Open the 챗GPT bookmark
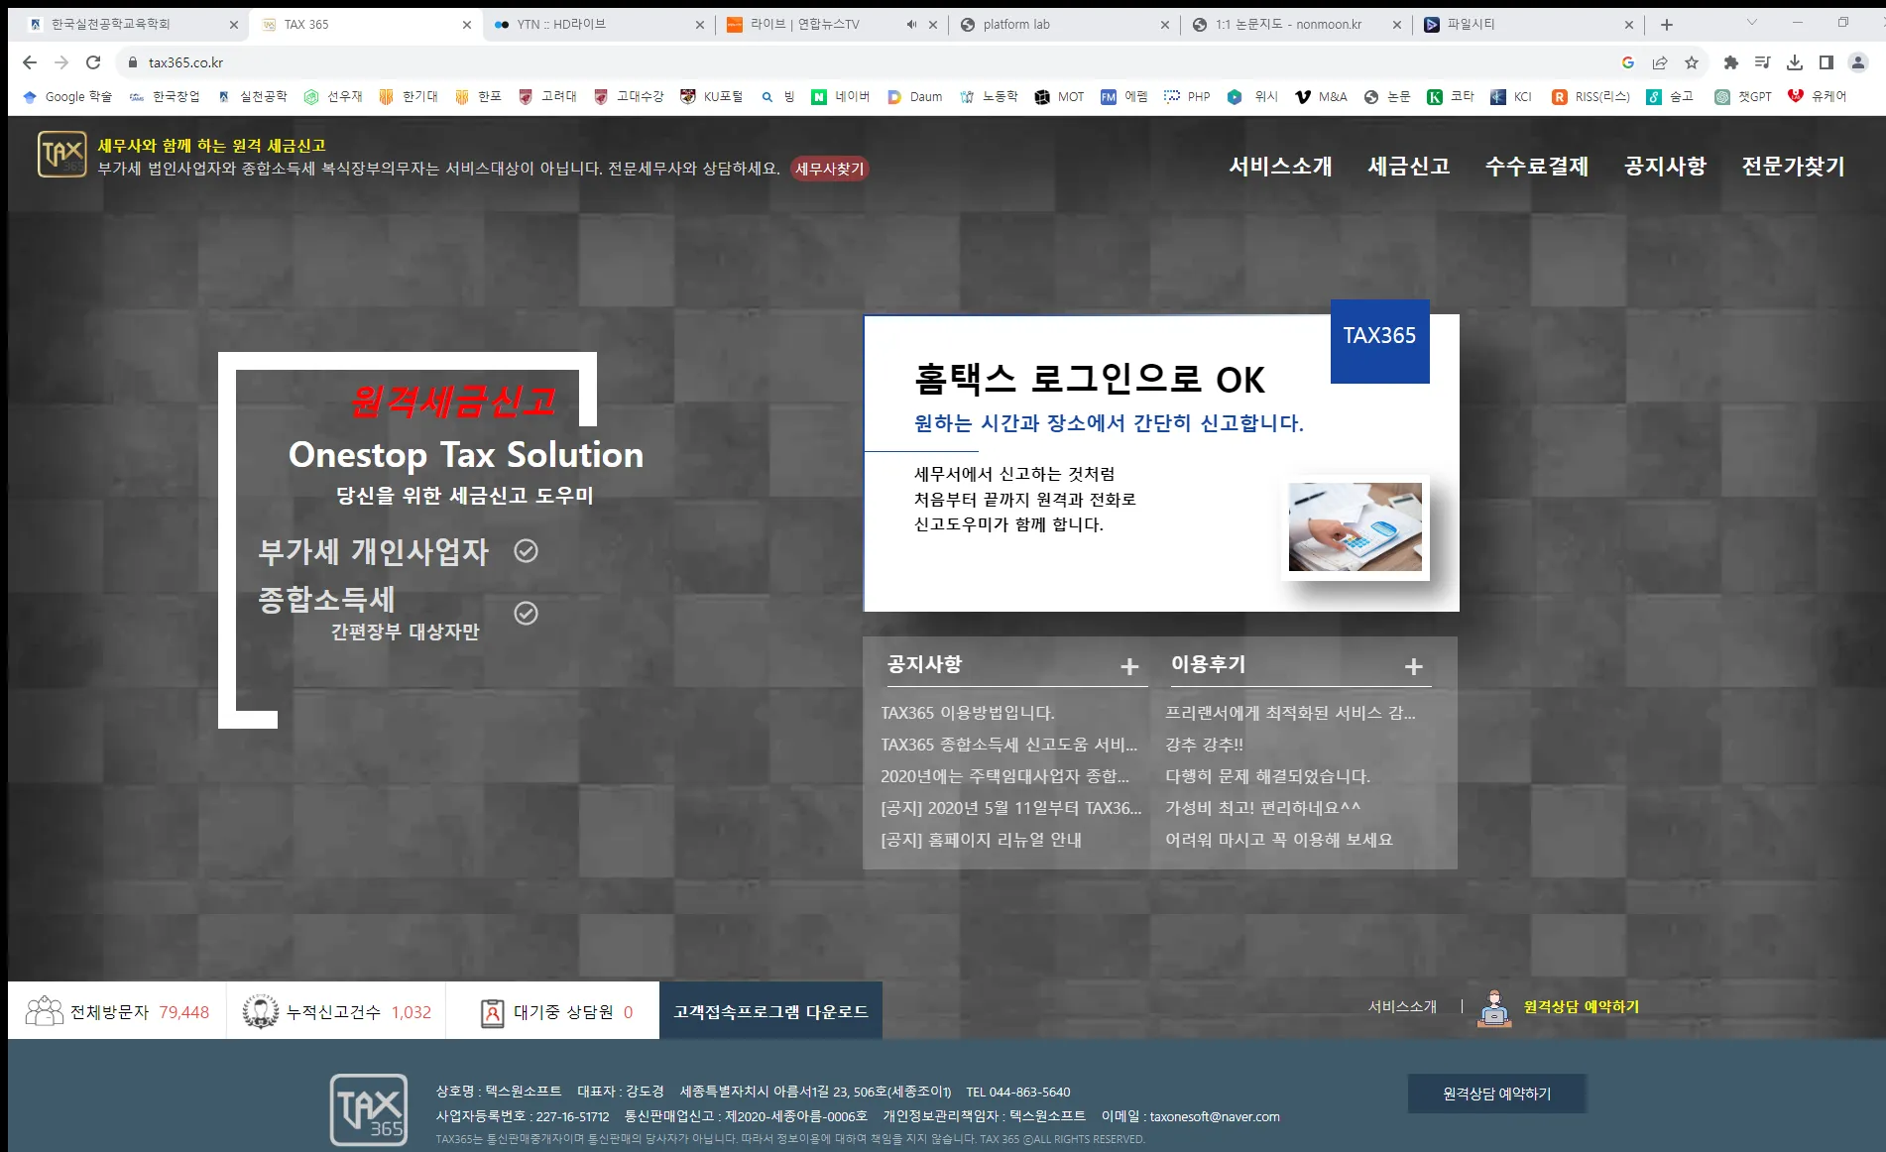The width and height of the screenshot is (1886, 1152). click(x=1743, y=96)
